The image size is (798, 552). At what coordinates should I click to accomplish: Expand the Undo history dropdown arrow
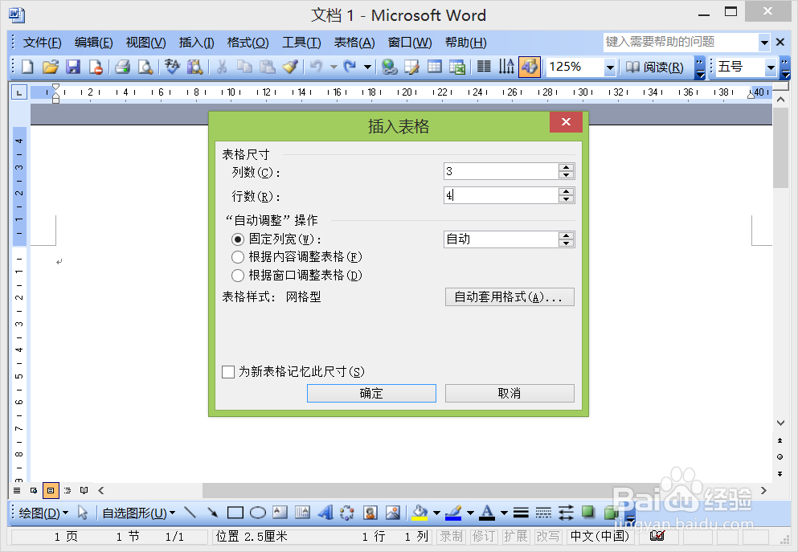(x=334, y=67)
